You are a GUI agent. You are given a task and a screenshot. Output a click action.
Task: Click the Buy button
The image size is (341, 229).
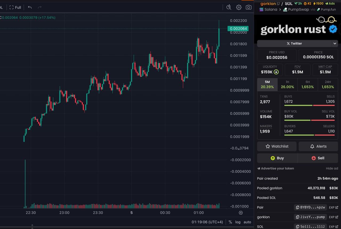tap(277, 158)
